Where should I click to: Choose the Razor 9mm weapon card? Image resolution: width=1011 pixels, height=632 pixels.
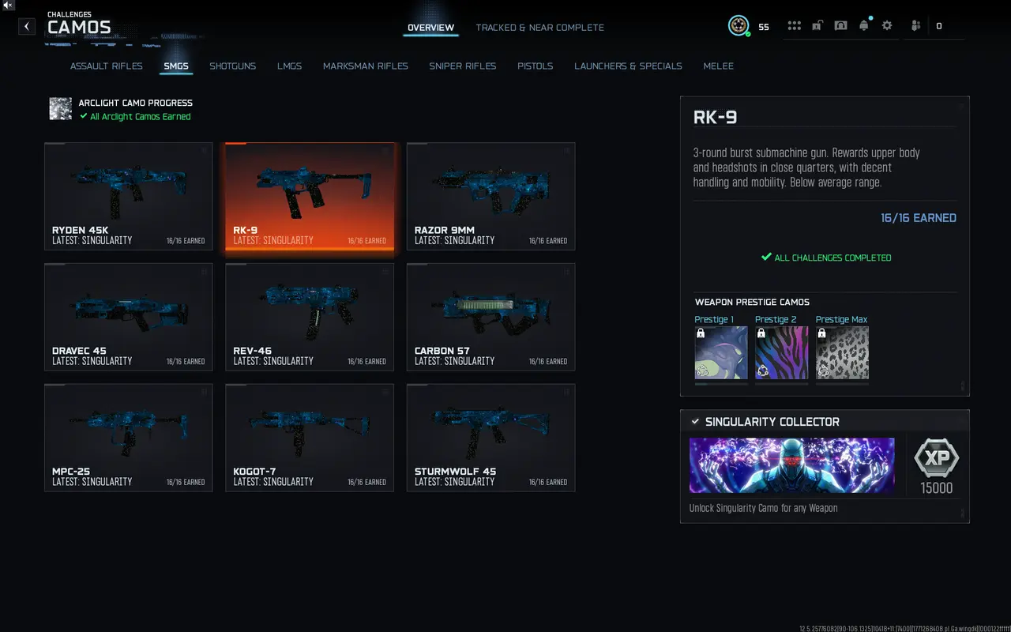point(490,197)
